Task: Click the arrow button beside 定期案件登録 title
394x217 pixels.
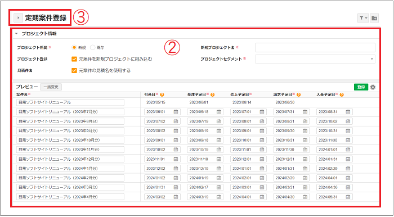Action: tap(19, 18)
